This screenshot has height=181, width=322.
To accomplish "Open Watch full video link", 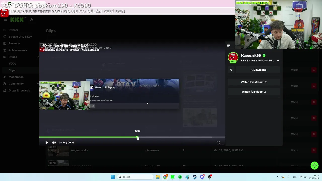I will coord(254,92).
